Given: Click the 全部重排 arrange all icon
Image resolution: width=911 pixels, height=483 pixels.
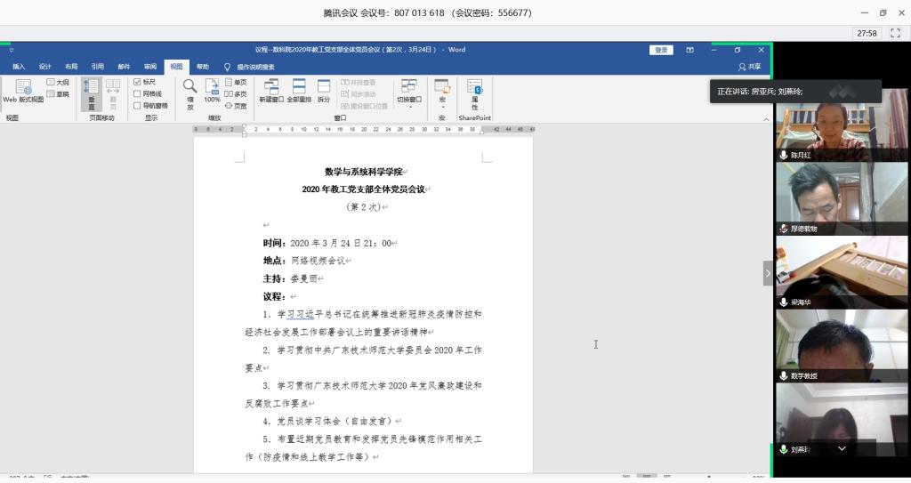Looking at the screenshot, I should coord(299,90).
